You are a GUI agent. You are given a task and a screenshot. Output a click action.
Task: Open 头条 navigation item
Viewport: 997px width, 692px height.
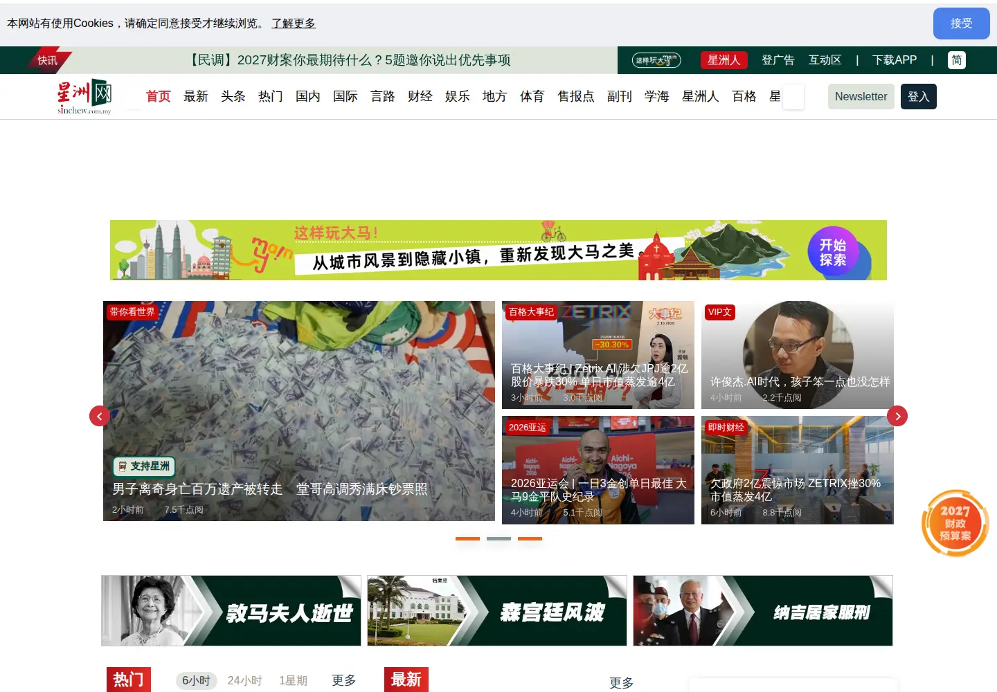[x=233, y=96]
